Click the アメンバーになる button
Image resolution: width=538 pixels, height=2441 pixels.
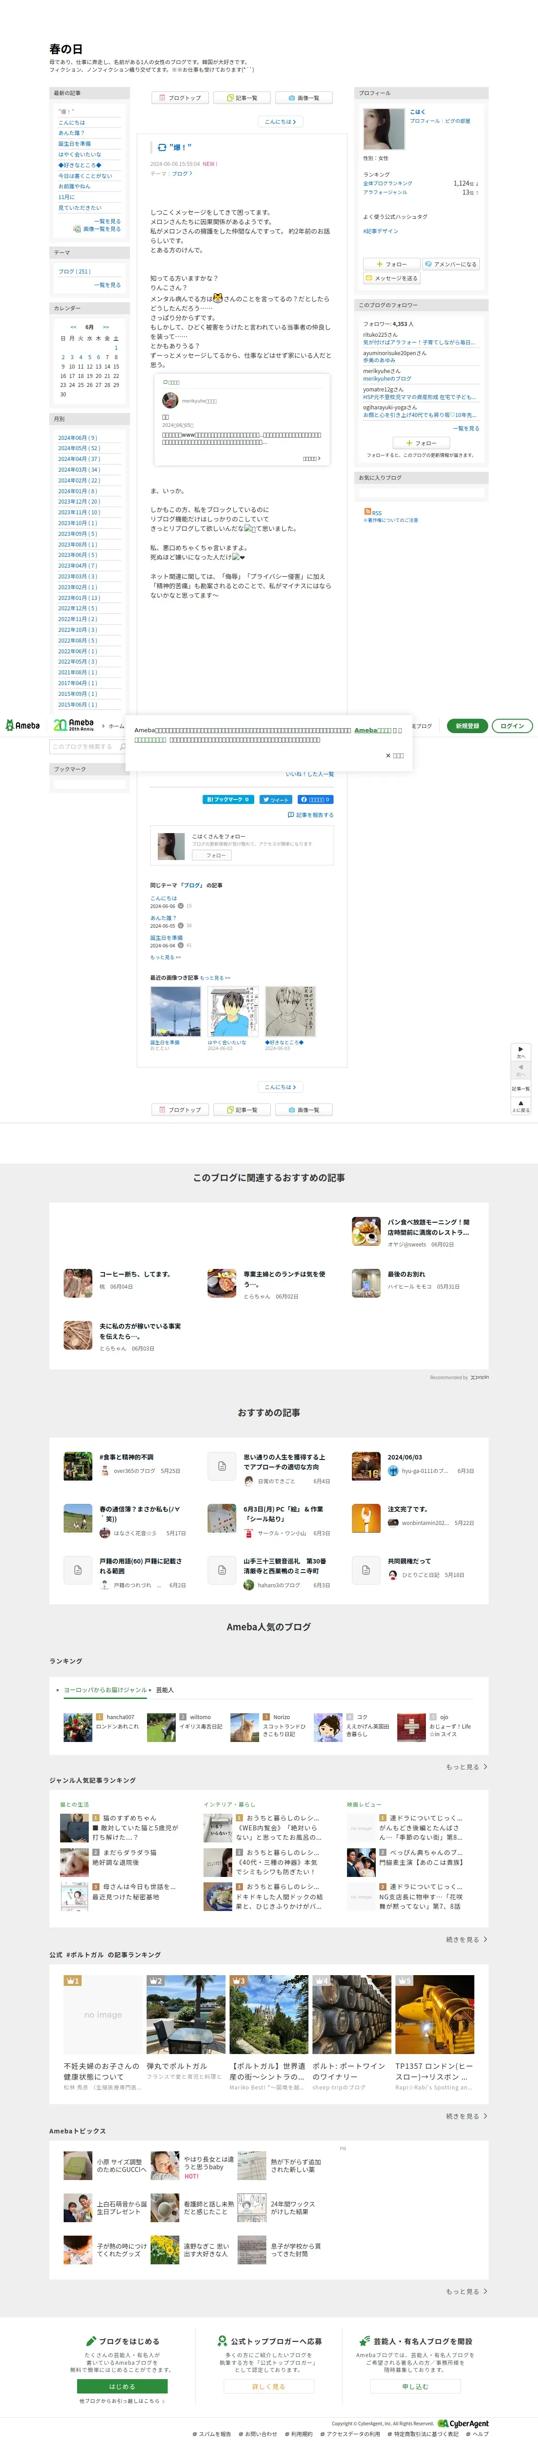[x=451, y=265]
